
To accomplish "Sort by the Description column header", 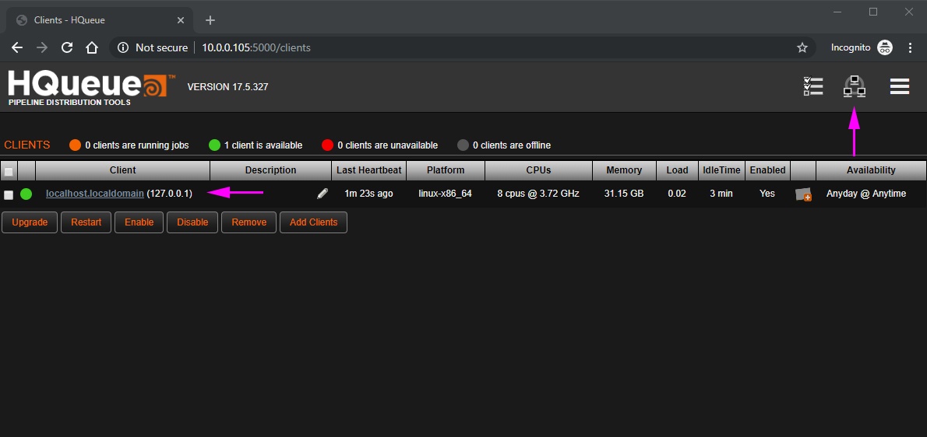I will [x=271, y=170].
